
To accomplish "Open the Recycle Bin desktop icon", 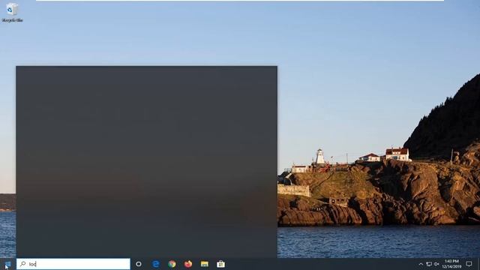I will (12, 13).
